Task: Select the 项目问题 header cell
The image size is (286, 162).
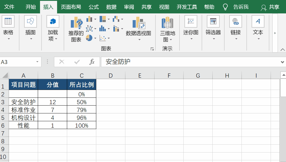Action: [23, 85]
